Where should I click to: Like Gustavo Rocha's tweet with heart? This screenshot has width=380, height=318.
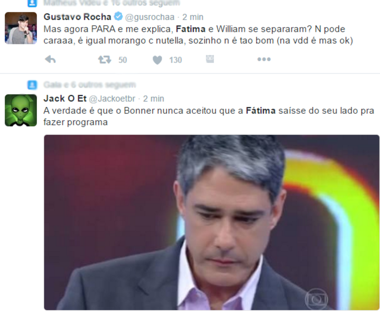click(x=157, y=60)
